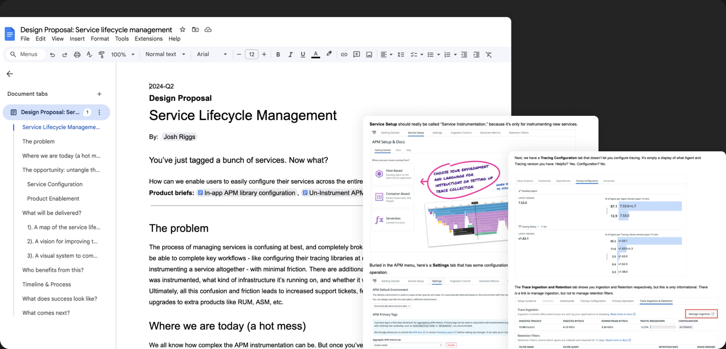
Task: Click the Josh Riggs person chip
Action: [x=179, y=137]
